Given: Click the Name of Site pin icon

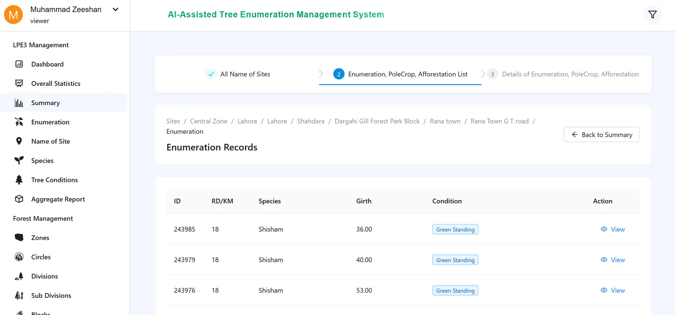Looking at the screenshot, I should pos(19,141).
